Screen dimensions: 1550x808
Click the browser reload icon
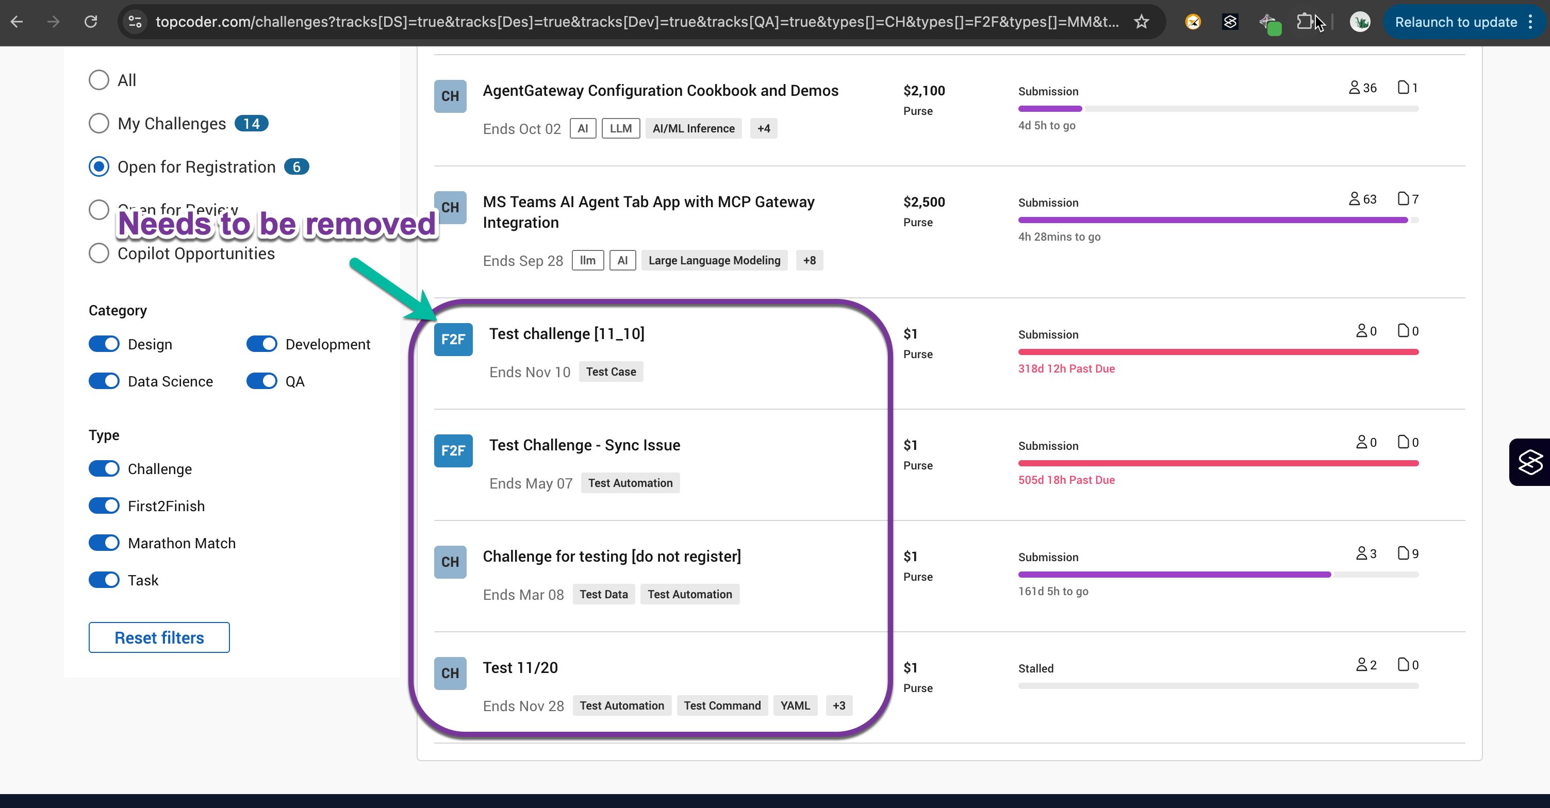coord(91,22)
